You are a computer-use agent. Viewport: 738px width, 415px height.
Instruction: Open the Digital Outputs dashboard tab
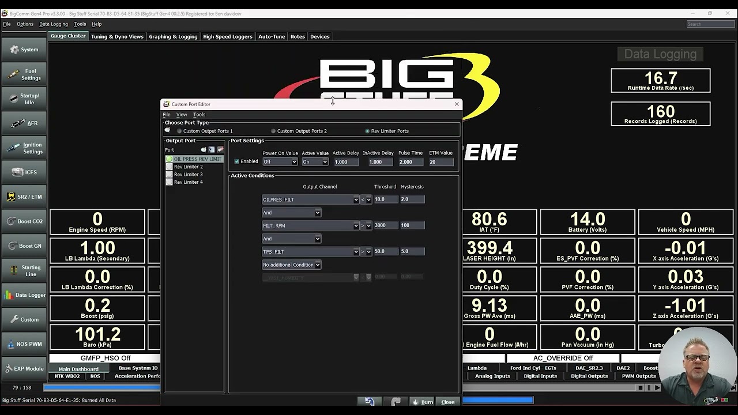[589, 376]
